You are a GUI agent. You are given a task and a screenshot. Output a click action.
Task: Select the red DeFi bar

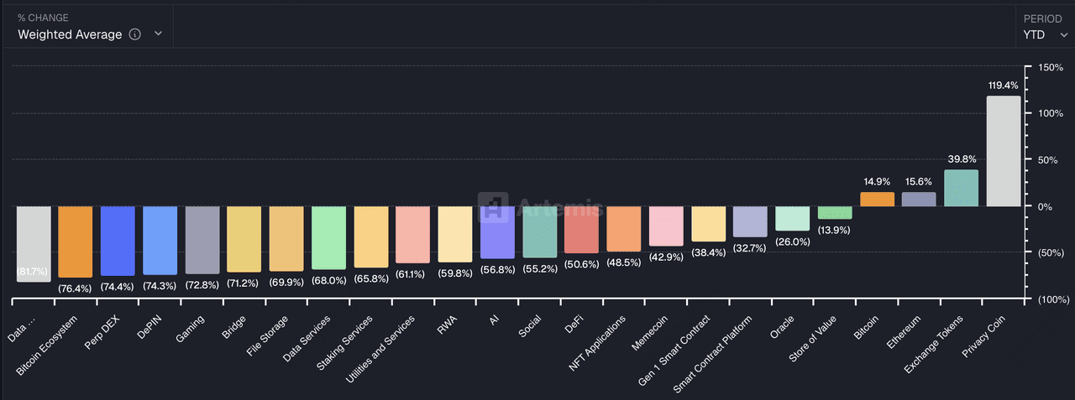(x=581, y=230)
